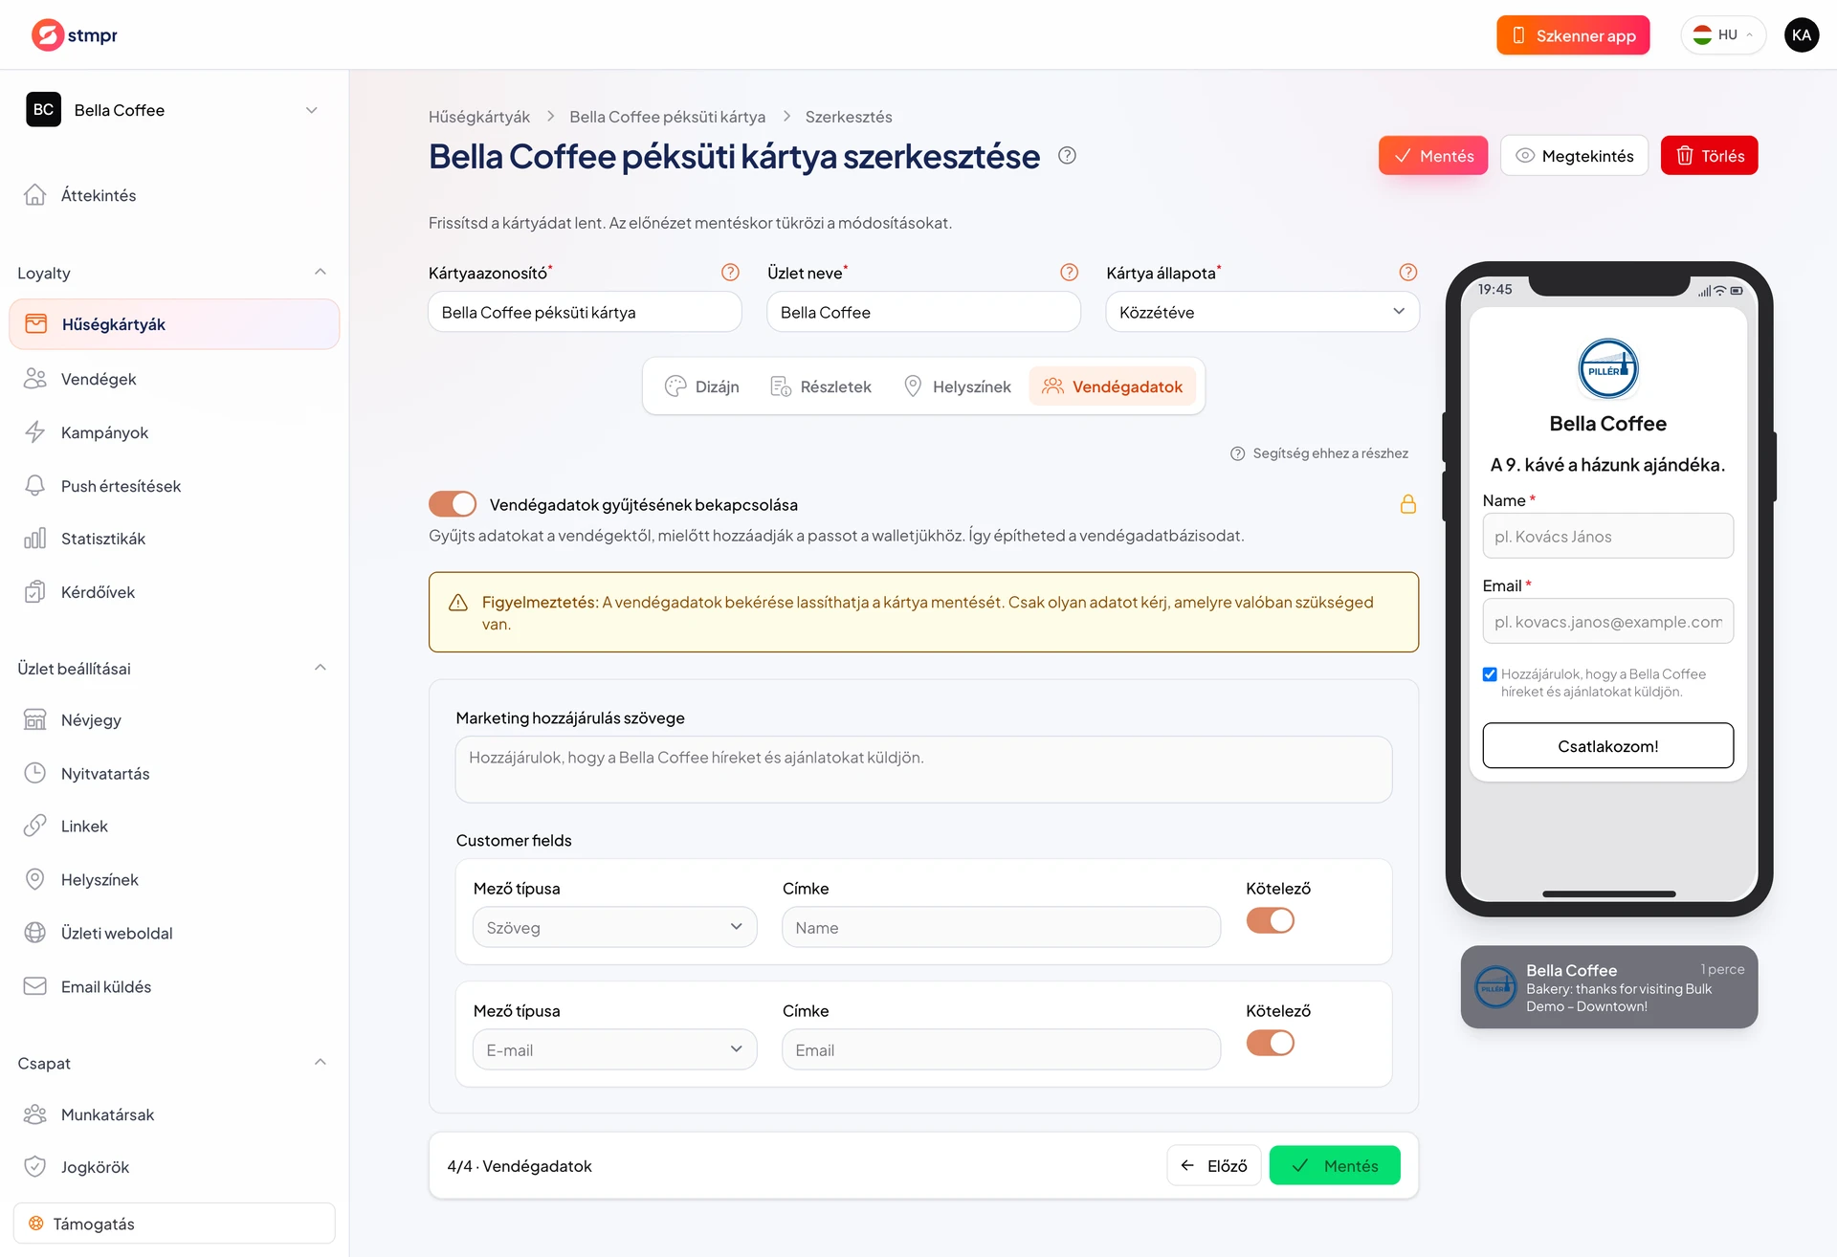Click the Hűségkártyák card icon
This screenshot has width=1837, height=1257.
[36, 324]
